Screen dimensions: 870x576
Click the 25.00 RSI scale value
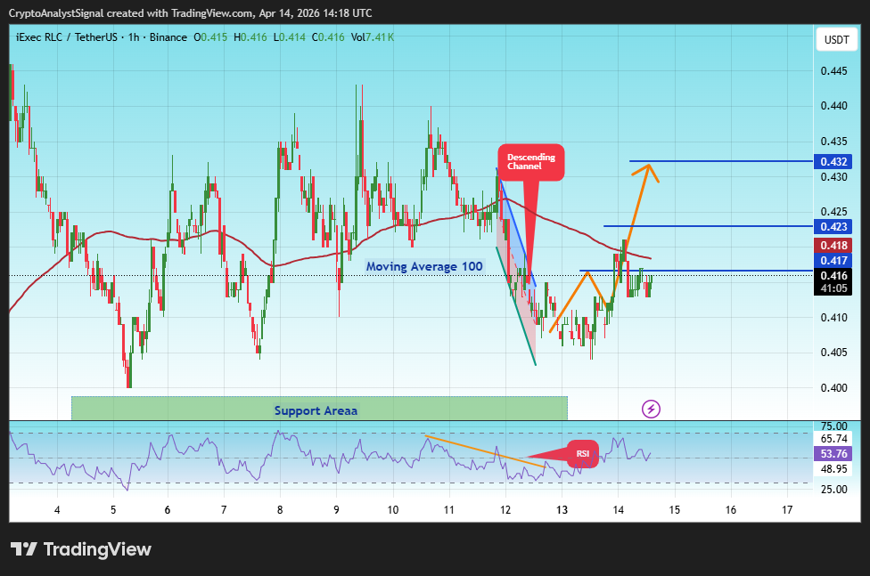(x=833, y=490)
